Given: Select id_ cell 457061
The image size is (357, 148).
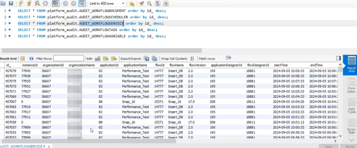Looking at the screenshot, I should coord(12,117).
